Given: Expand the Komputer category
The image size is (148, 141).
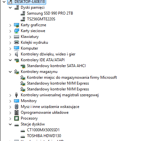Looking at the screenshot, I should click(10, 49).
